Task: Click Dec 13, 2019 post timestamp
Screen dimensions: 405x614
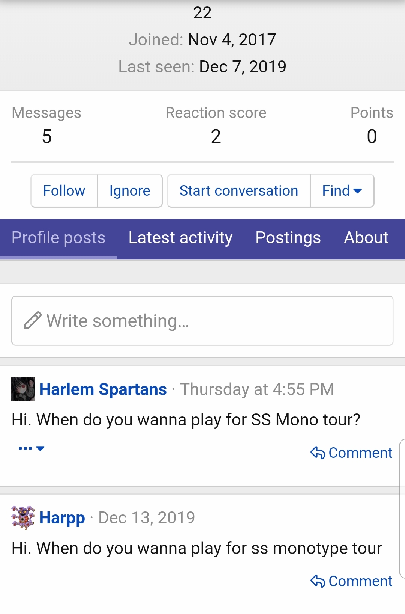Action: click(147, 518)
